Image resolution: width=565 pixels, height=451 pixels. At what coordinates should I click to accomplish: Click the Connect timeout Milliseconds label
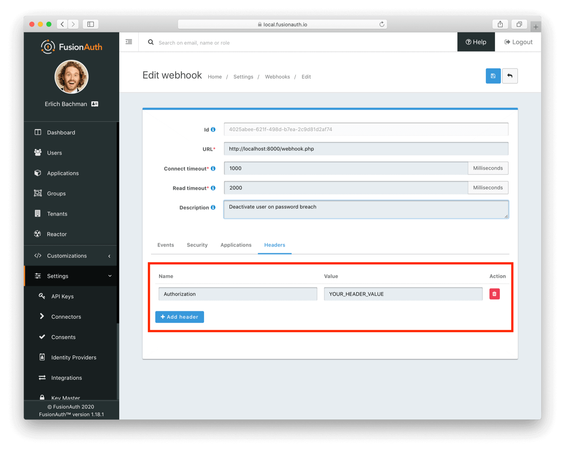tap(488, 168)
